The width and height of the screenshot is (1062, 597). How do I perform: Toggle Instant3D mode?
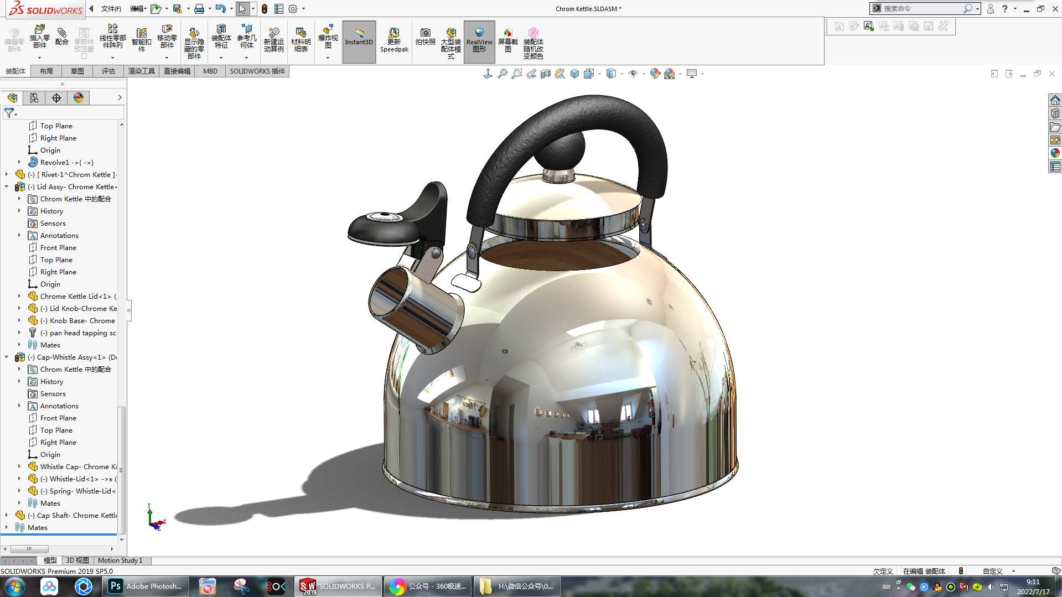[359, 42]
